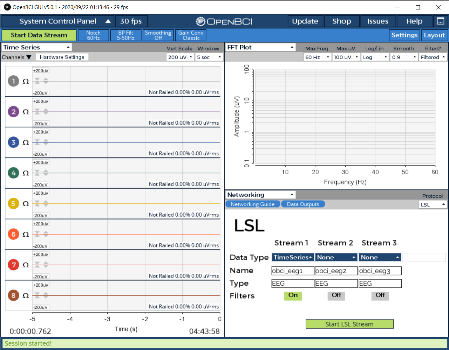Open the Protocol LSL dropdown
The image size is (449, 350).
[x=433, y=204]
